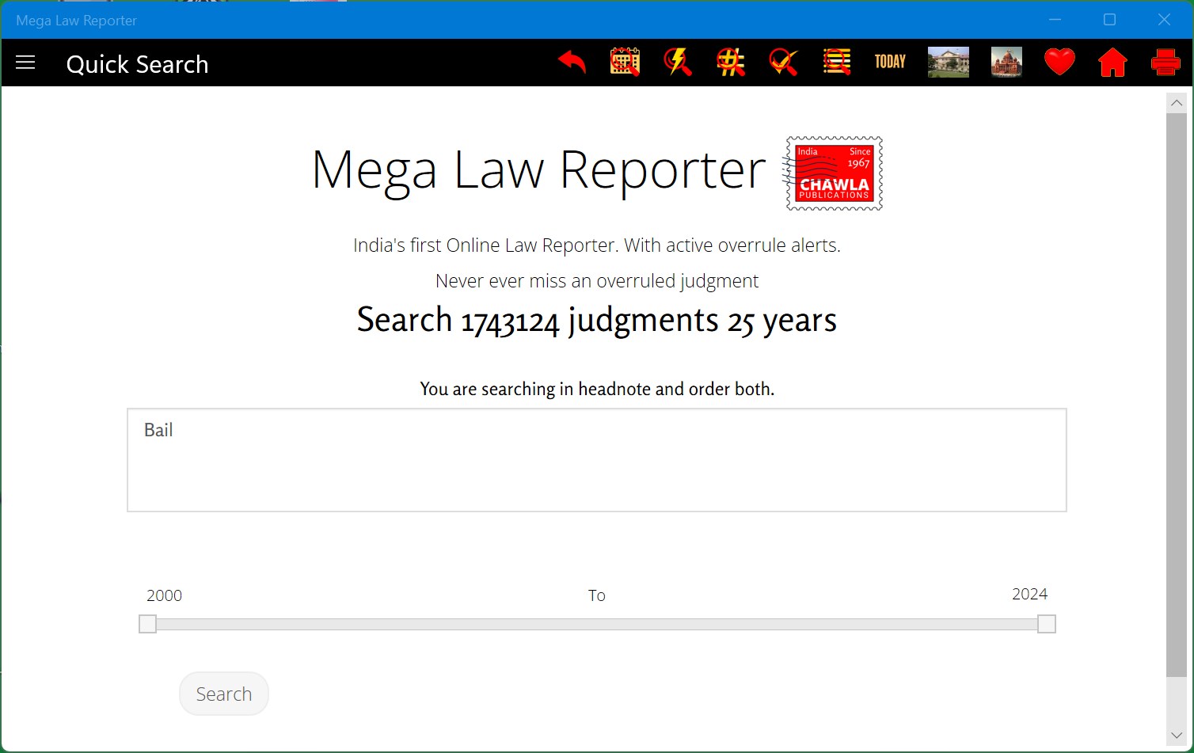Open the hamburger navigation menu
Viewport: 1194px width, 753px height.
pyautogui.click(x=25, y=63)
